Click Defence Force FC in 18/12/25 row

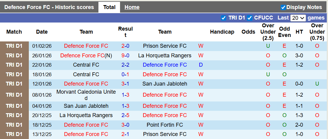coord(86,125)
